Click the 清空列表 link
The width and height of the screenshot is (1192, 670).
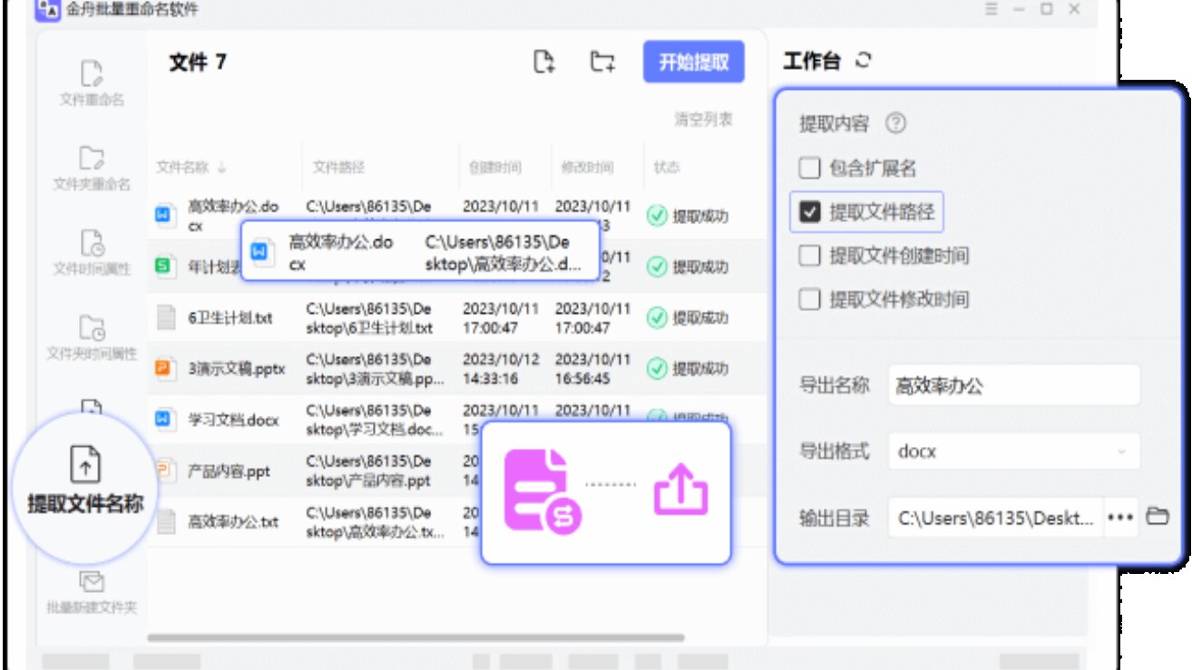[x=703, y=120]
